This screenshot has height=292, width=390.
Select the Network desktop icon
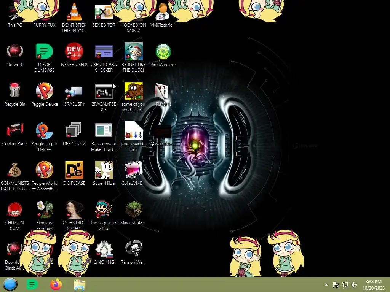pos(15,55)
